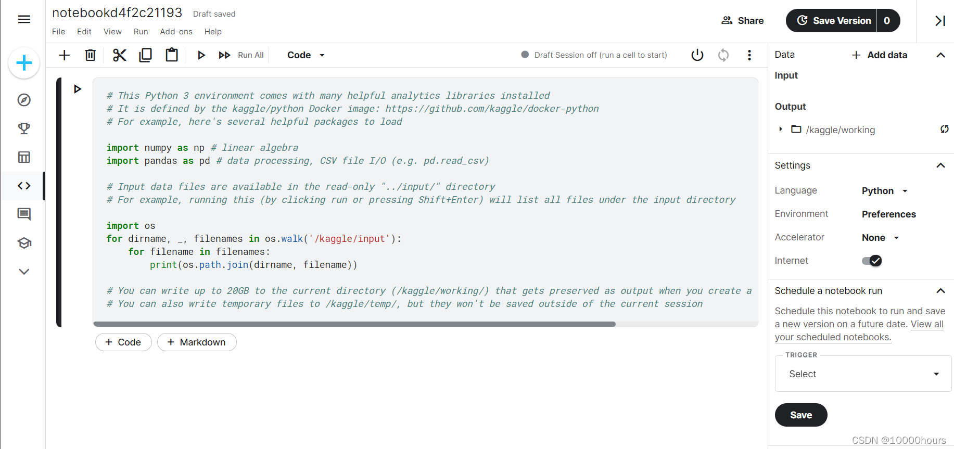Screen dimensions: 954x449
Task: Refresh the output folder with sync icon
Action: (x=944, y=129)
